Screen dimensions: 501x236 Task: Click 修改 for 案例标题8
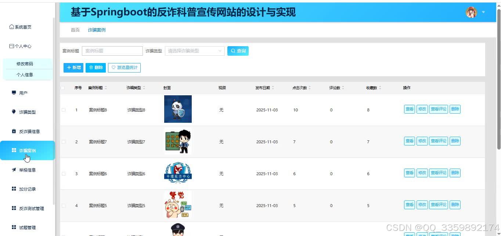[x=422, y=109]
